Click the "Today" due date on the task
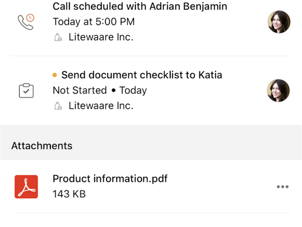Viewport: 302px width, 227px height. click(x=133, y=90)
